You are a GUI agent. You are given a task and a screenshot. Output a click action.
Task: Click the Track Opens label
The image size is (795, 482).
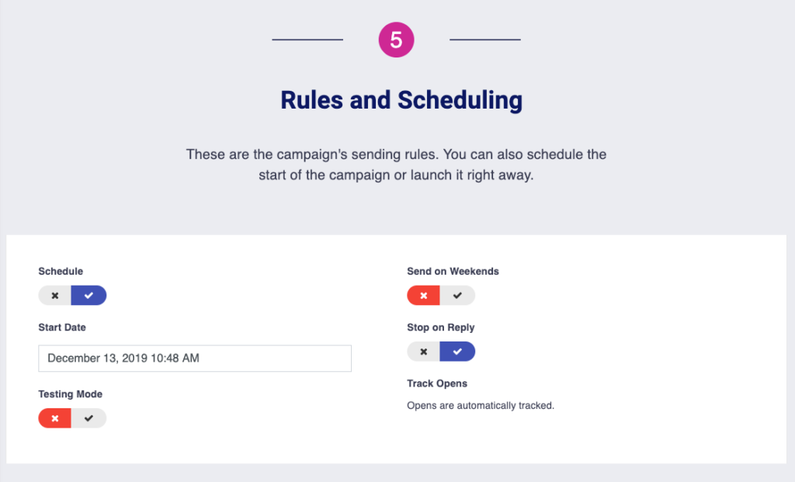[x=438, y=383]
